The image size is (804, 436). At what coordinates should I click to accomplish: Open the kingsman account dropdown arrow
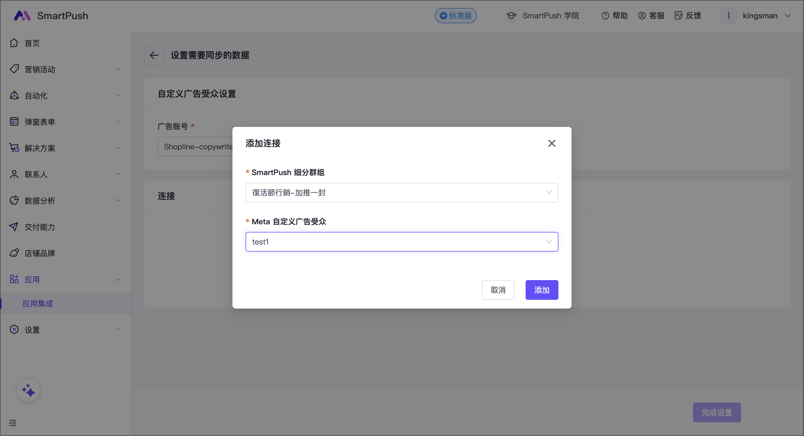click(x=788, y=16)
